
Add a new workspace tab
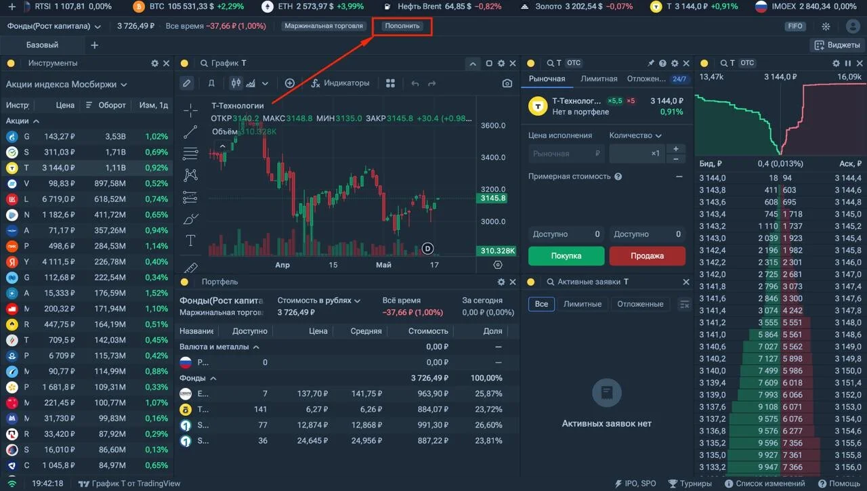click(94, 45)
